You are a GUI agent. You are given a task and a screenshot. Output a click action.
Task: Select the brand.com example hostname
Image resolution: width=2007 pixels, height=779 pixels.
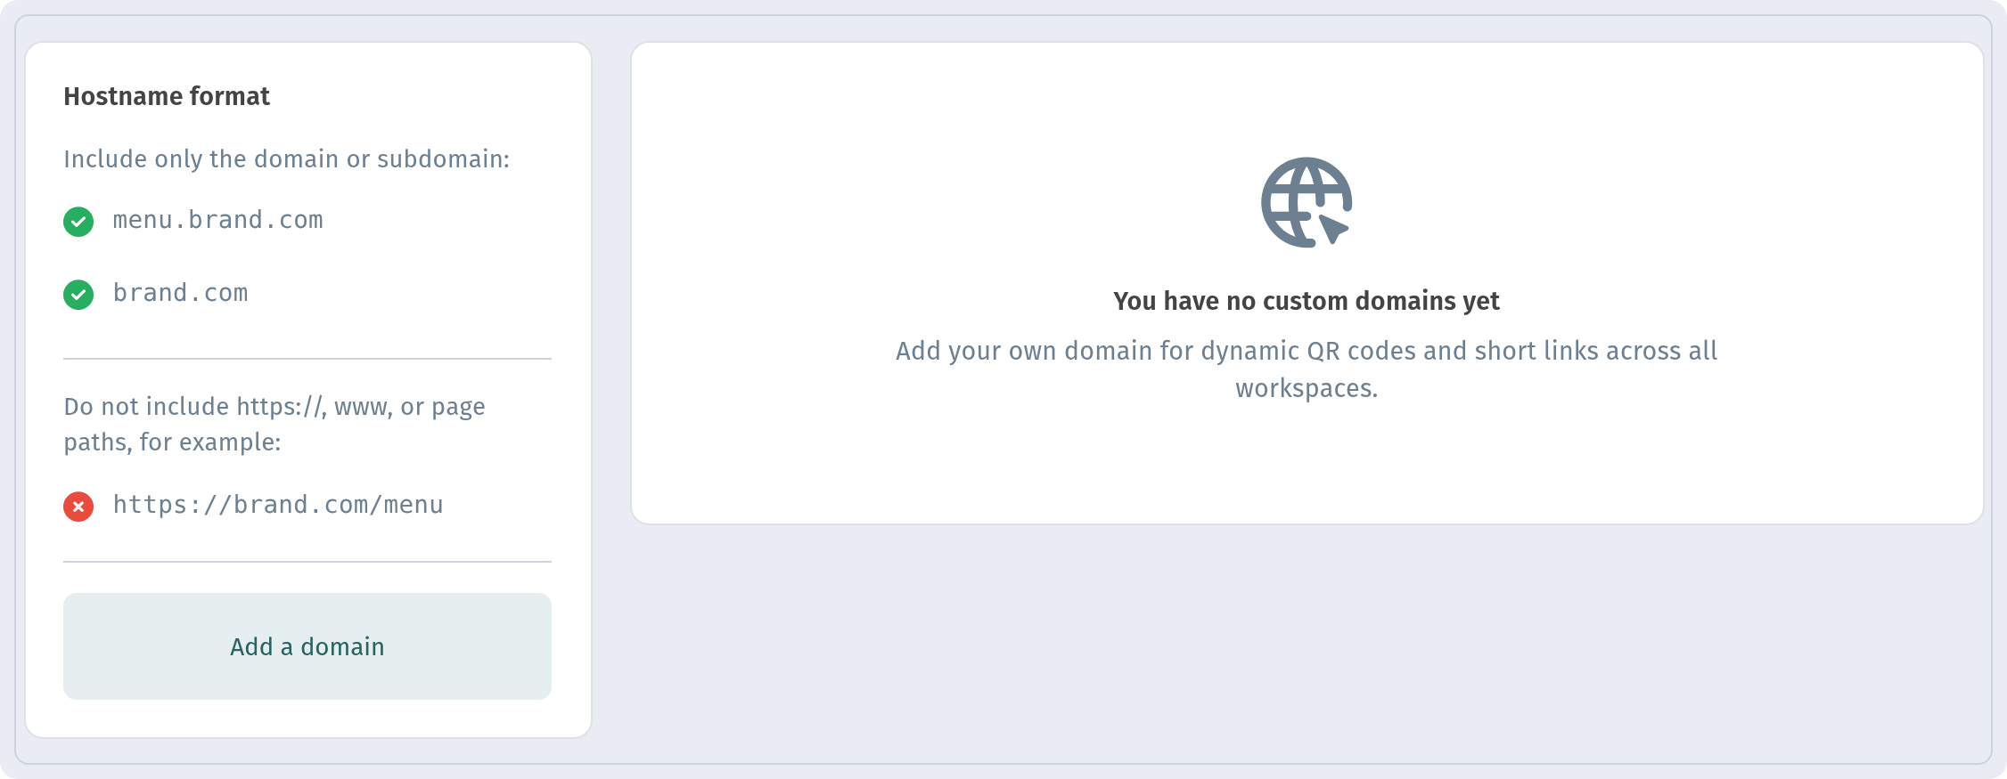pyautogui.click(x=180, y=293)
